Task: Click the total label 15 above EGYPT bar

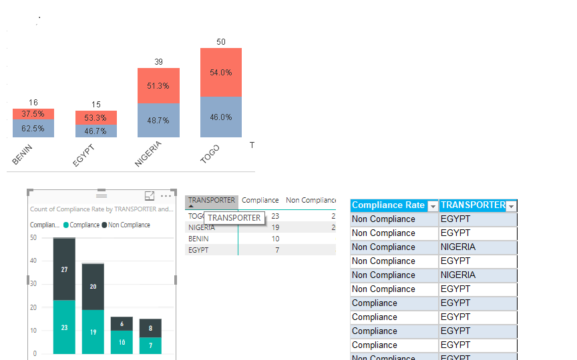Action: tap(96, 105)
